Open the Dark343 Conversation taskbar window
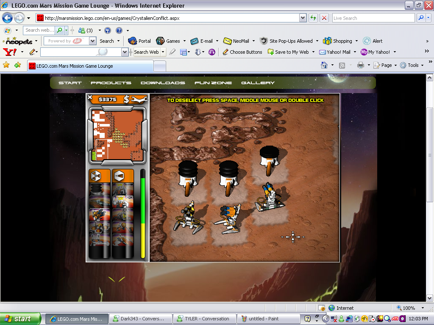The height and width of the screenshot is (325, 434). (141, 319)
